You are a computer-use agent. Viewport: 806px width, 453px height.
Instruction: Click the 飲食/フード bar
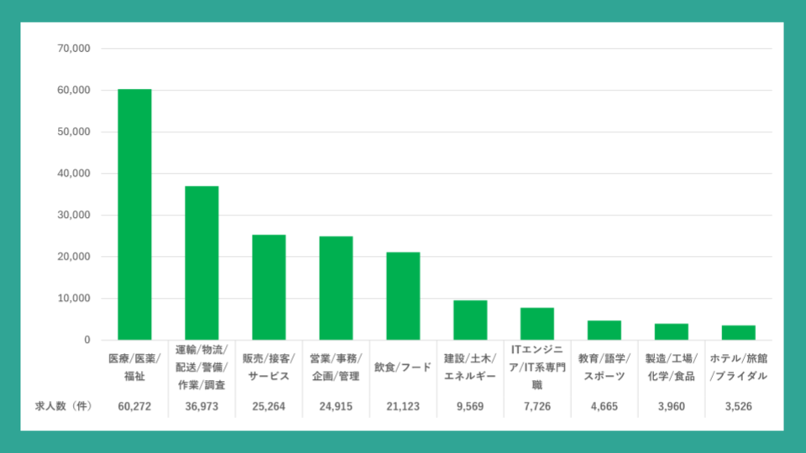[x=403, y=295]
